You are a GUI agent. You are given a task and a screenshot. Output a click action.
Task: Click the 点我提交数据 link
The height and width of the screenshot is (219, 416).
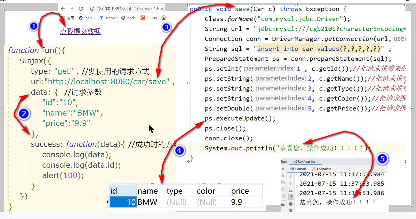tap(80, 31)
